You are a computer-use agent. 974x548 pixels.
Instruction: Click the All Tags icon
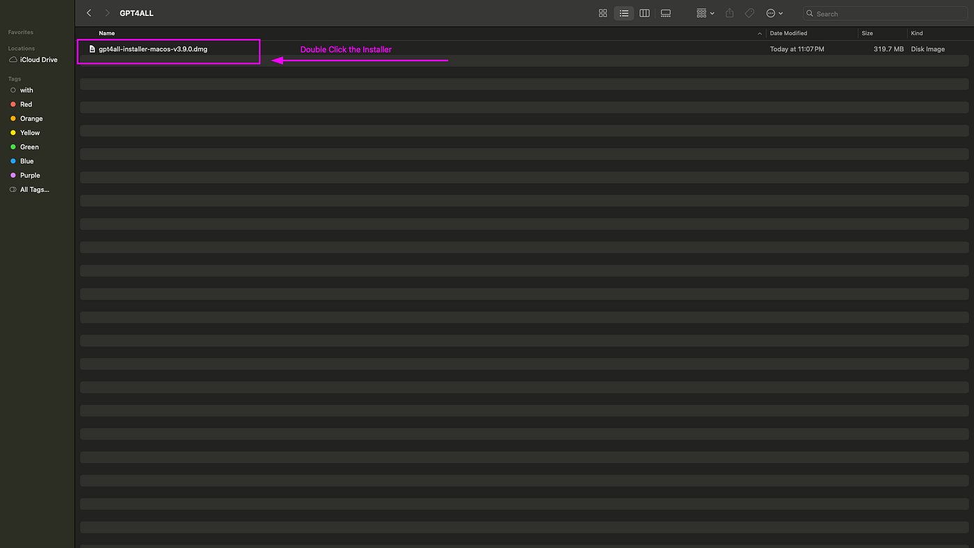(x=13, y=190)
